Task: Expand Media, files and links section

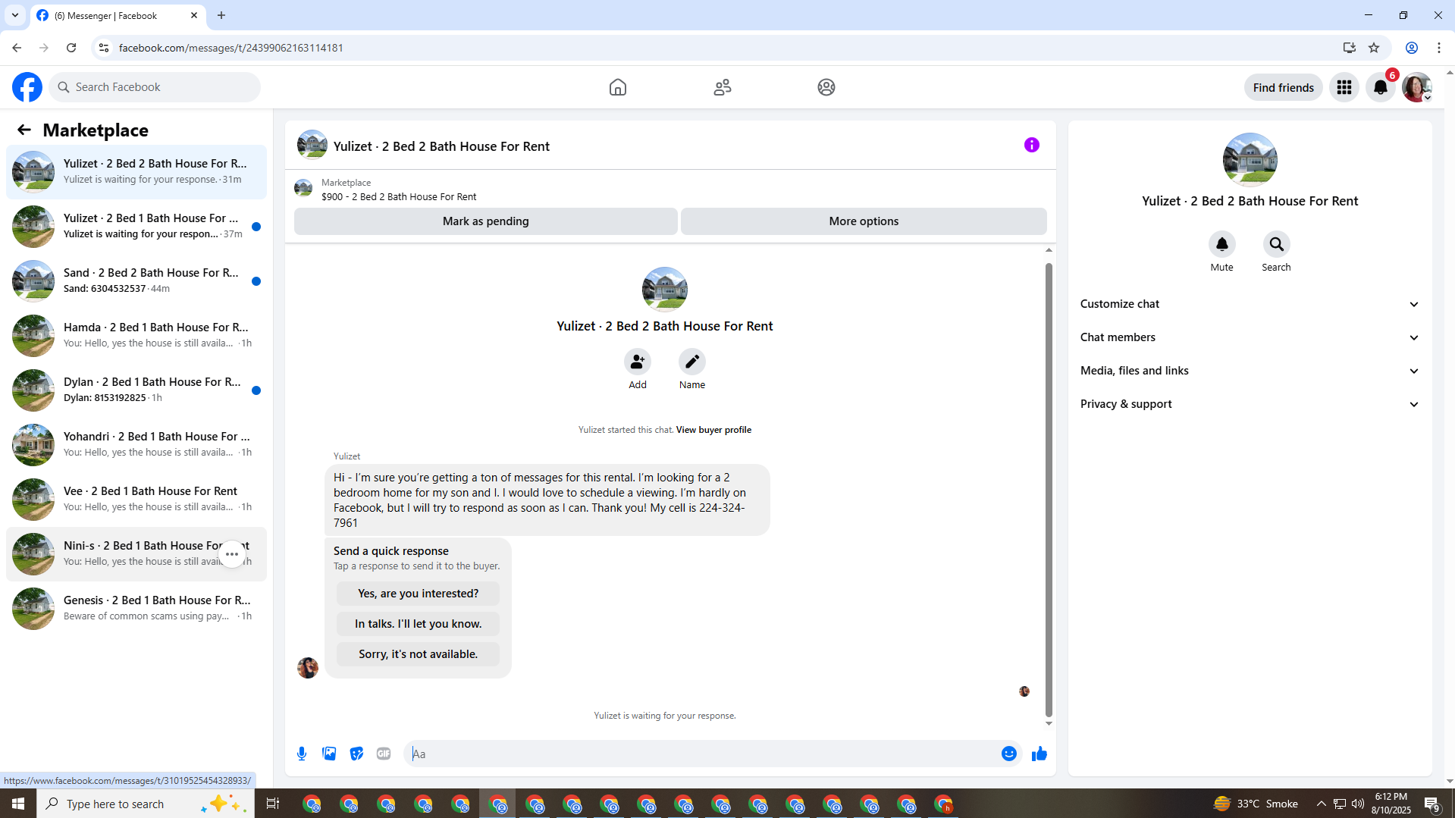Action: (1250, 371)
